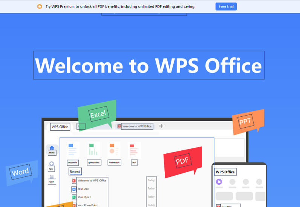Click the plus new-tab icon in illustration

coord(161,126)
